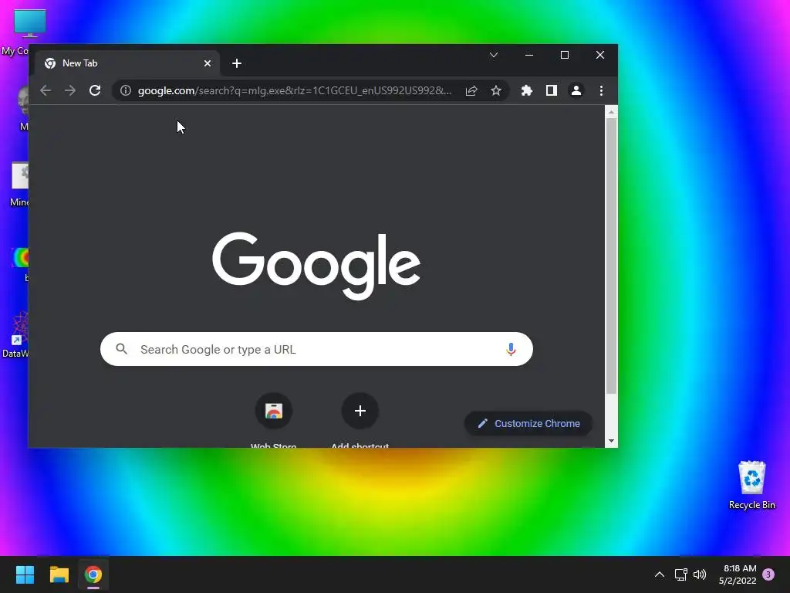Select the New Tab tab
Image resolution: width=790 pixels, height=593 pixels.
coord(128,63)
